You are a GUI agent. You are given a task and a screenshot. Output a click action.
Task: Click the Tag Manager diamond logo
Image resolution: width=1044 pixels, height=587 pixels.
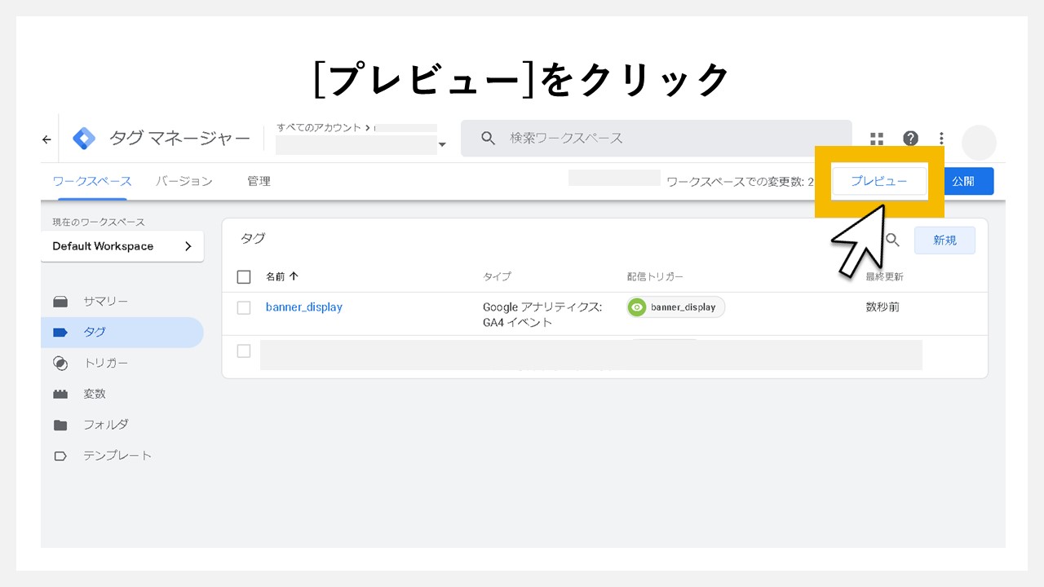coord(85,139)
